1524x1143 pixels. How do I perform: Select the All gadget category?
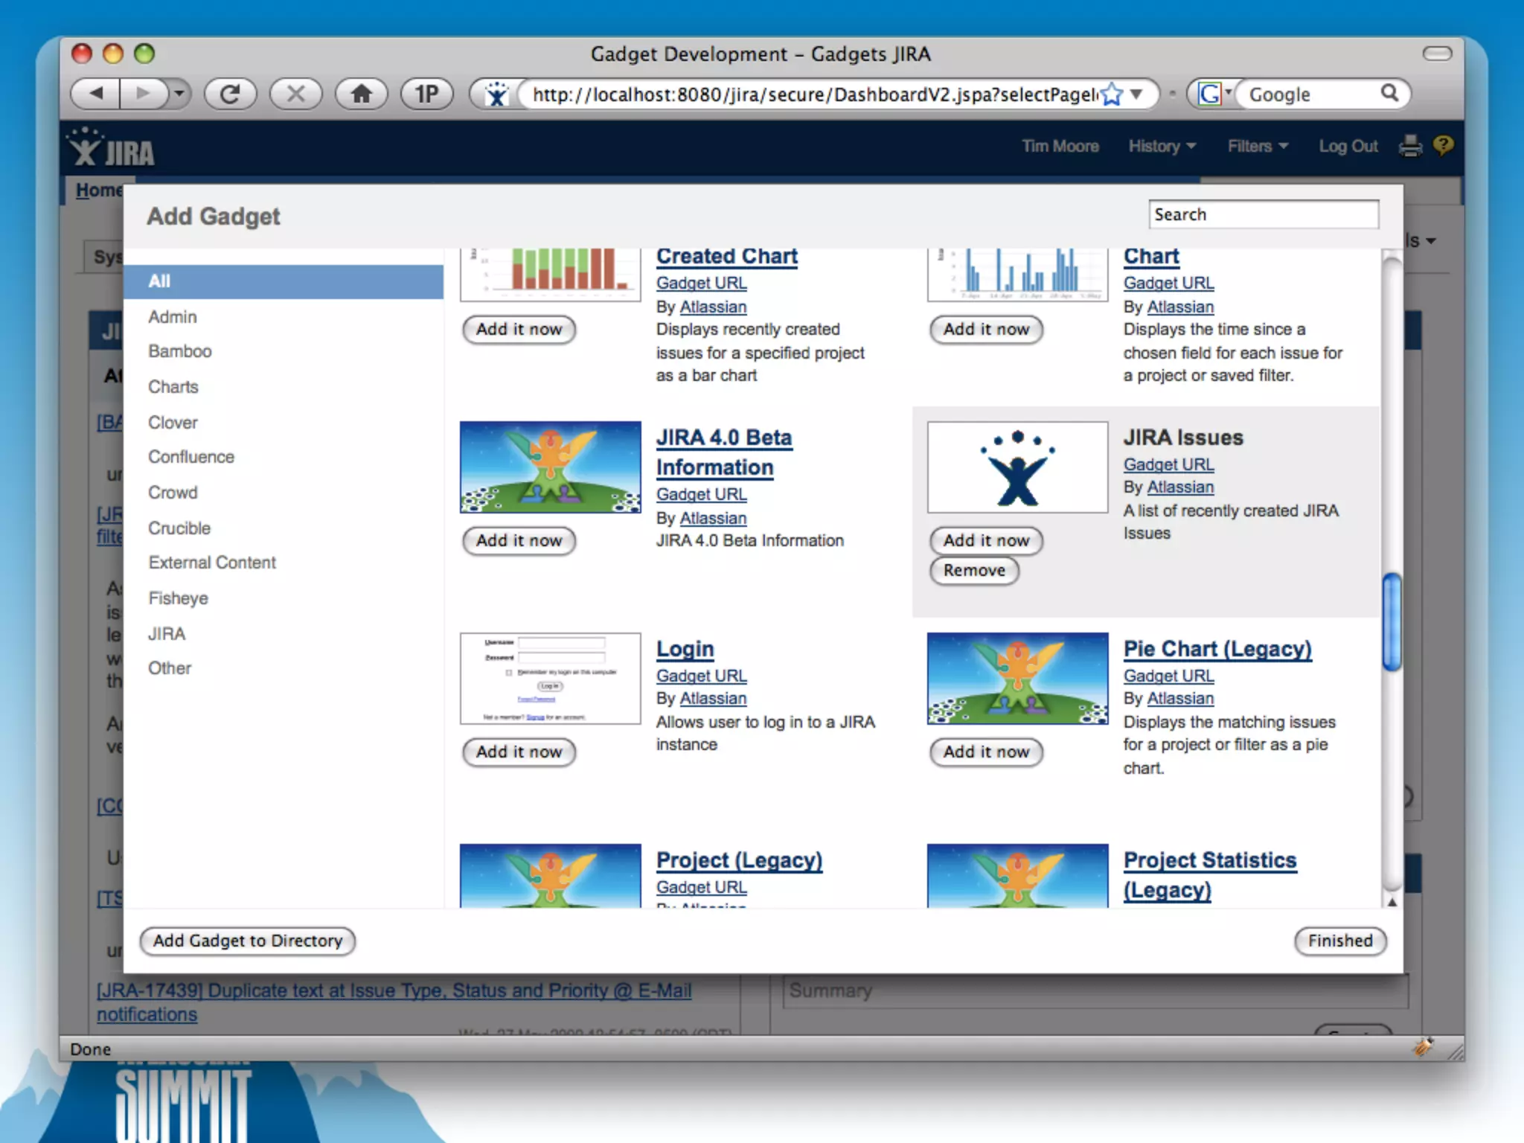pyautogui.click(x=284, y=281)
